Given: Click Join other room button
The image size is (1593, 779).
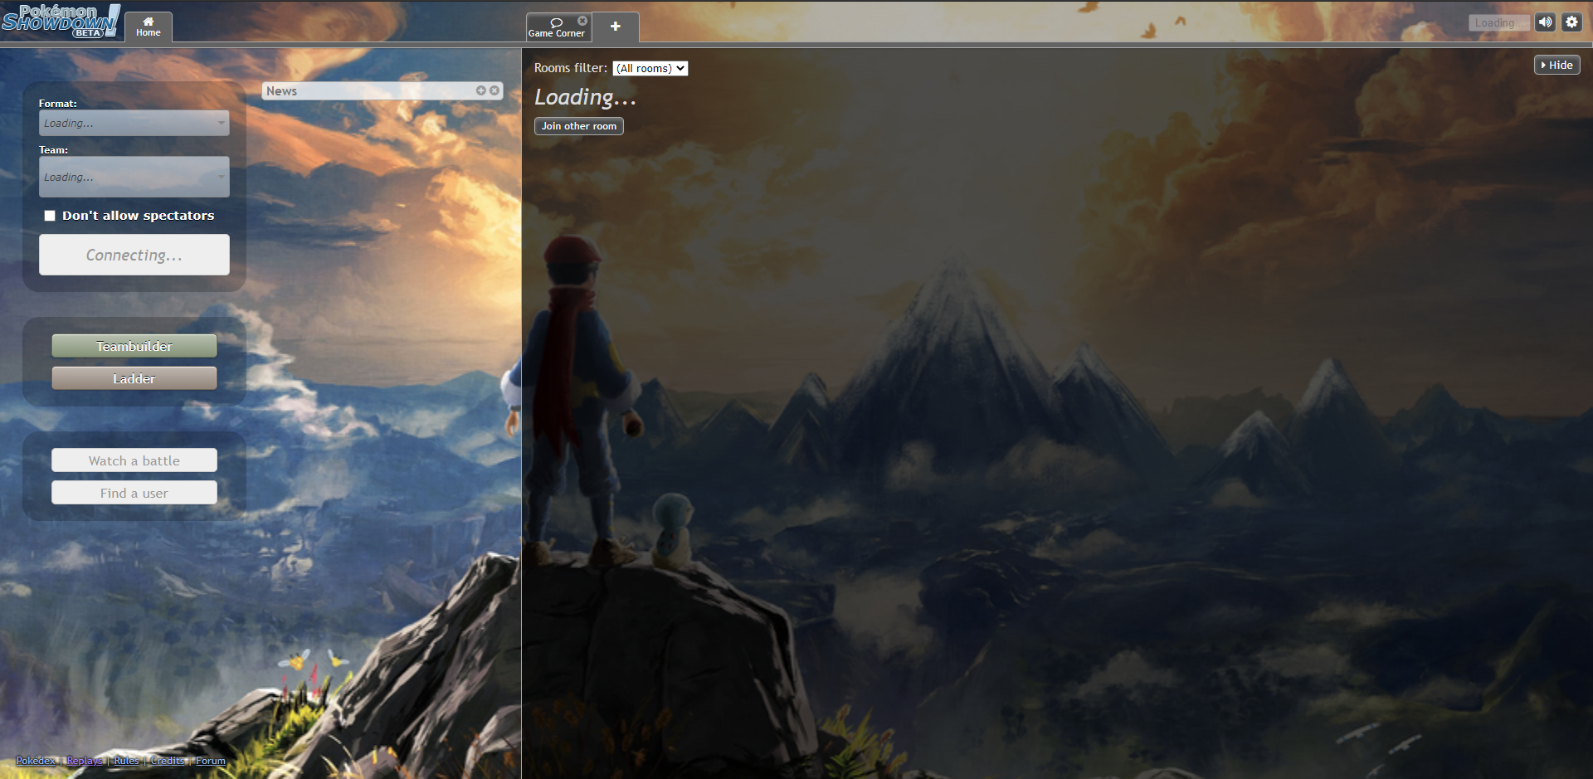Looking at the screenshot, I should (579, 126).
